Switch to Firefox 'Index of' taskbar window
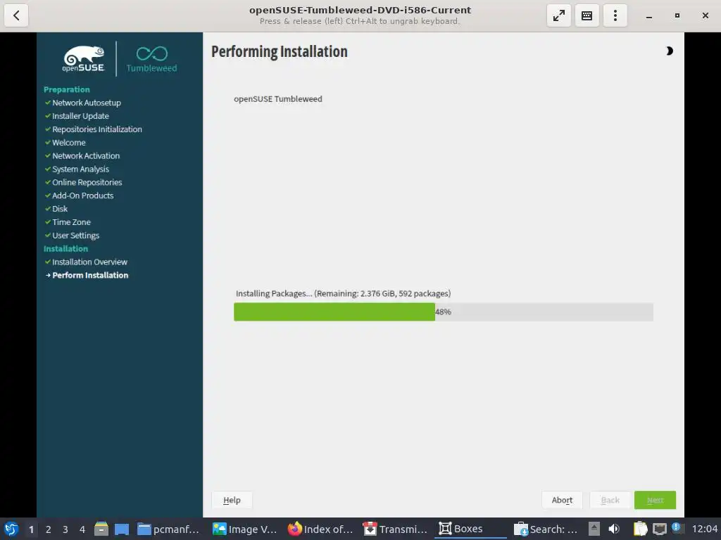 pyautogui.click(x=320, y=529)
